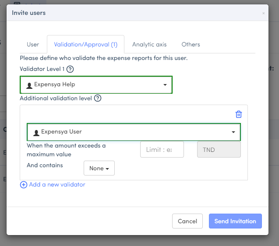
Task: Click the help icon beside Validator Level 1
Action: [x=70, y=69]
